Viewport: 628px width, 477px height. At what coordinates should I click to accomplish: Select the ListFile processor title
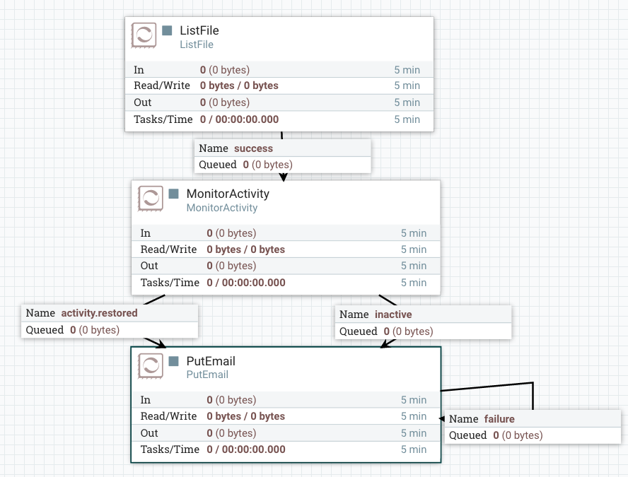coord(199,30)
